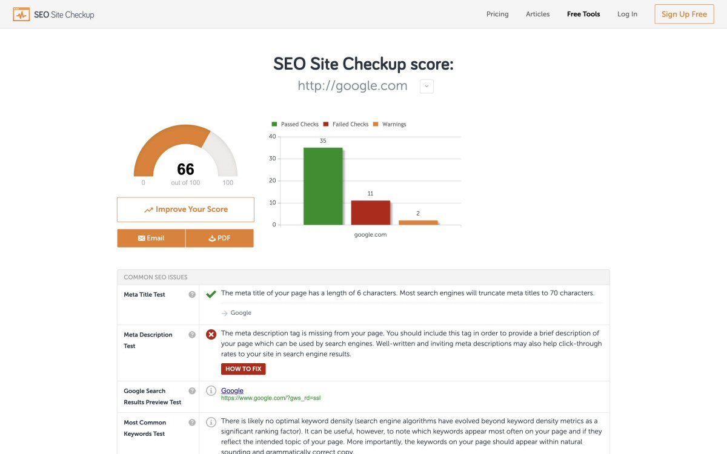Click the info icon for Google Search Preview

tap(211, 390)
